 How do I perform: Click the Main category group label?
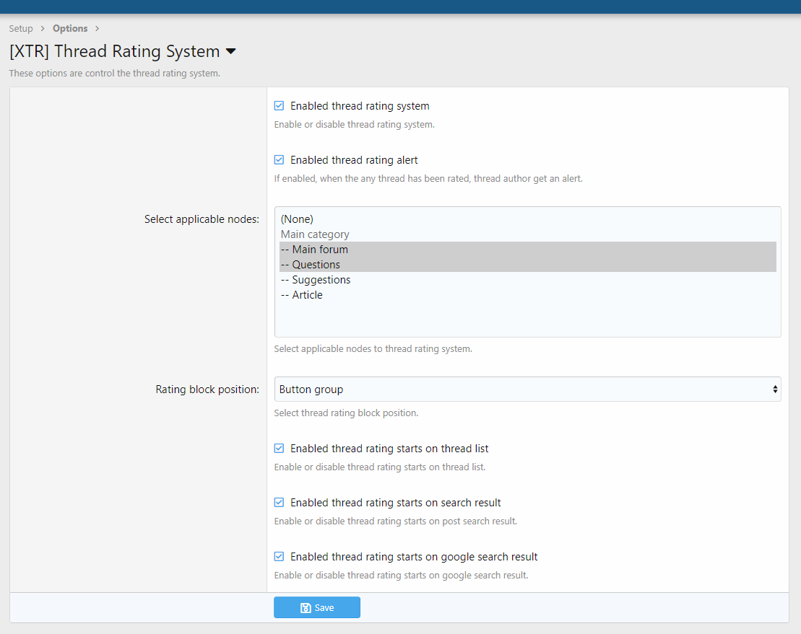[x=315, y=234]
